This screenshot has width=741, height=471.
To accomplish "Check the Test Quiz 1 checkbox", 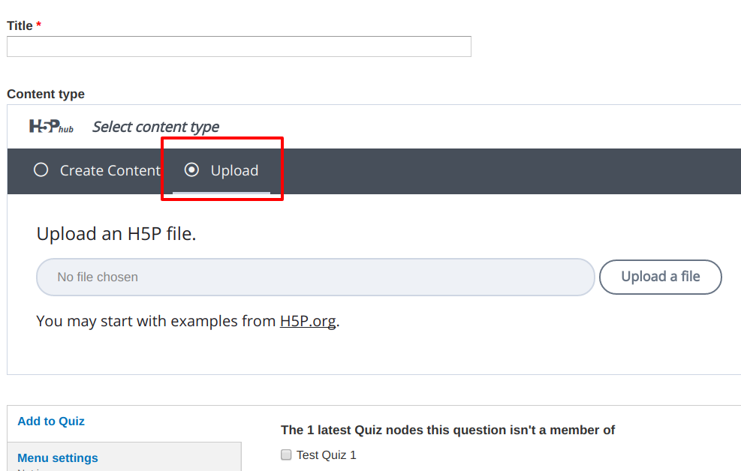I will click(x=286, y=454).
